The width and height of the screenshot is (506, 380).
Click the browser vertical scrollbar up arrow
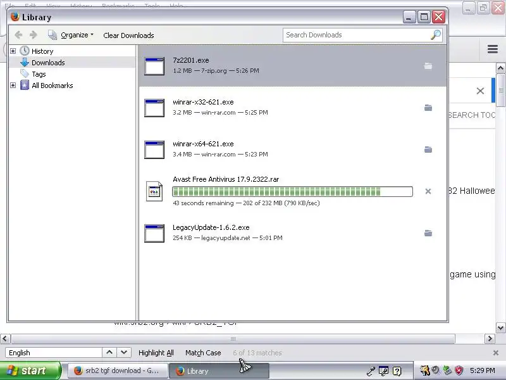(500, 68)
